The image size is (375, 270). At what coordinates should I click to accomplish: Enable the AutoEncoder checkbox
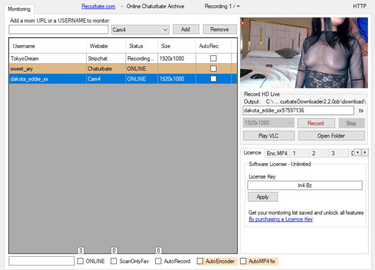pyautogui.click(x=200, y=261)
